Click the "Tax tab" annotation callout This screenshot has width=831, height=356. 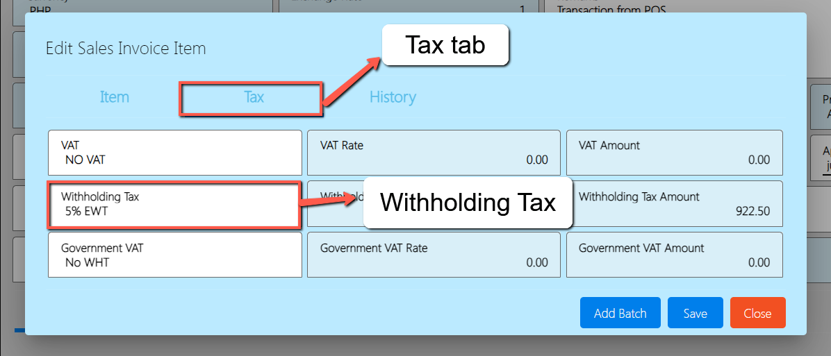click(x=445, y=45)
